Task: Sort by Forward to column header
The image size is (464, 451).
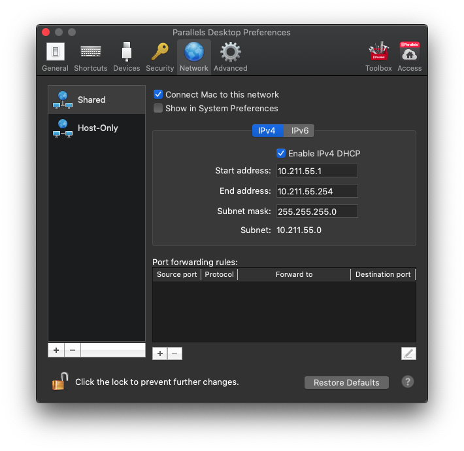Action: point(294,274)
